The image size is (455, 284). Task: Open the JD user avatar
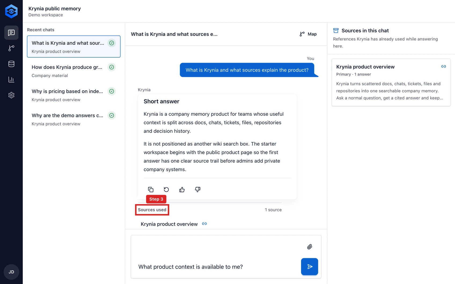[x=11, y=272]
